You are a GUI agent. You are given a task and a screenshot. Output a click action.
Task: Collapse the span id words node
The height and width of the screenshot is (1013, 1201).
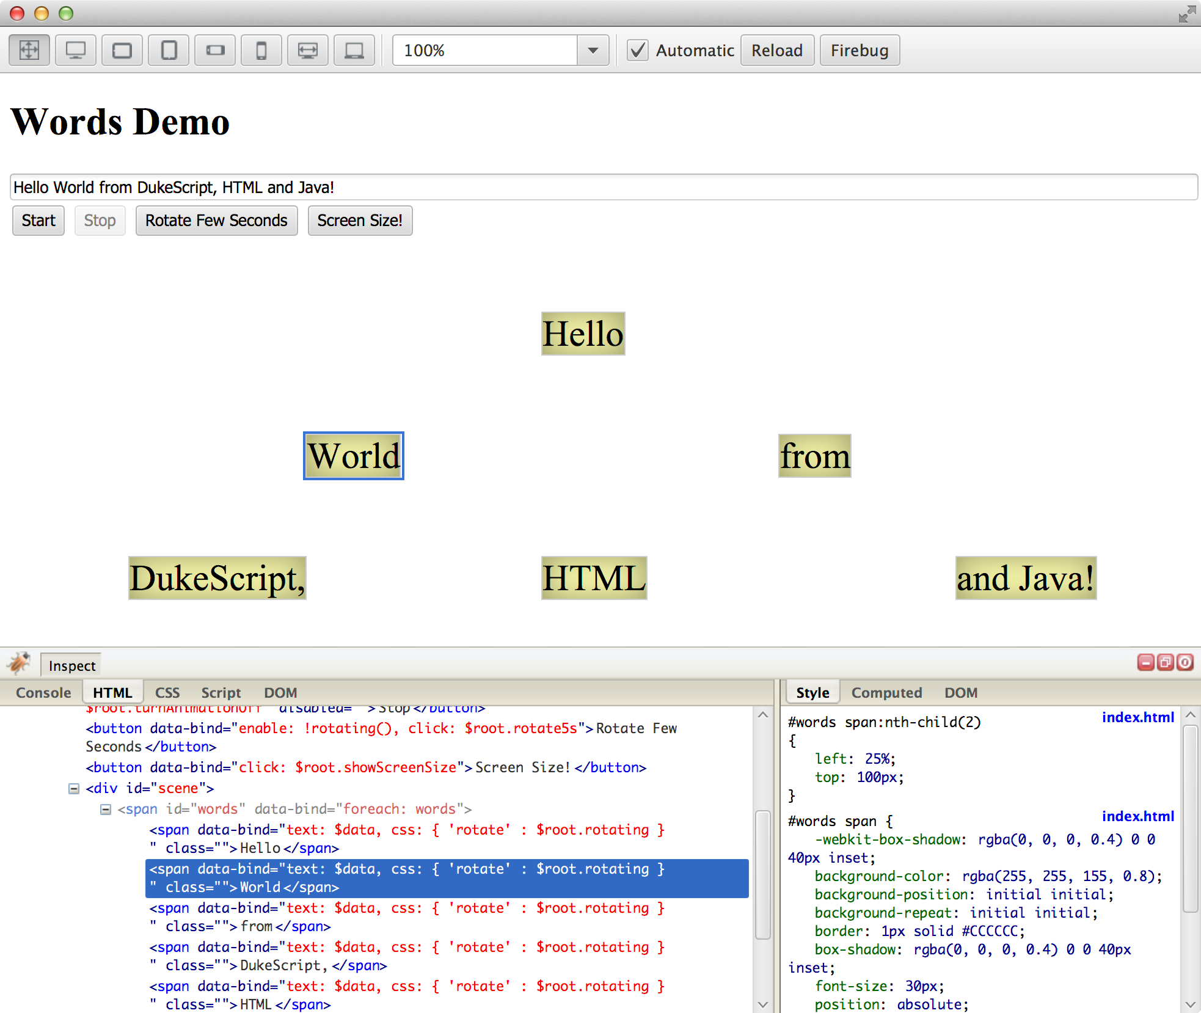pos(106,809)
